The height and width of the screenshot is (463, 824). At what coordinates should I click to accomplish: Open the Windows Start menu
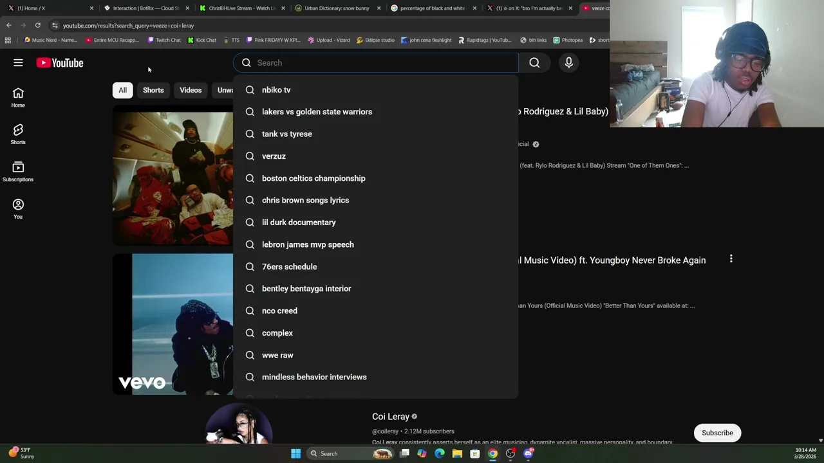tap(295, 453)
